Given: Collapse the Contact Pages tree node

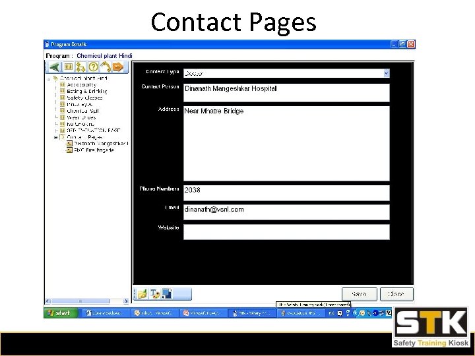Looking at the screenshot, I should tap(55, 137).
